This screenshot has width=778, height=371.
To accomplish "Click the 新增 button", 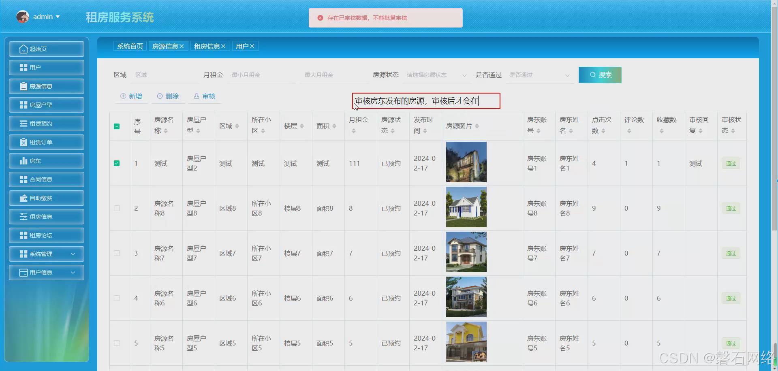I will (x=131, y=96).
